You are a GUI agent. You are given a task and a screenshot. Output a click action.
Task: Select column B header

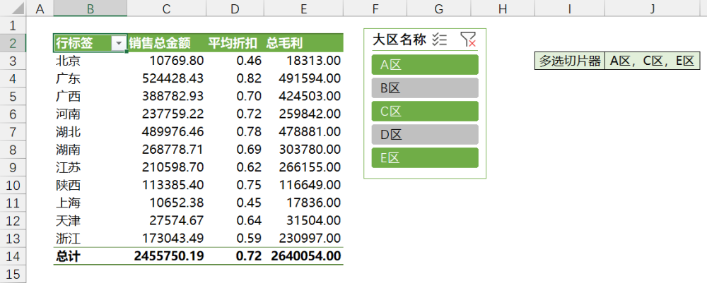coord(90,8)
